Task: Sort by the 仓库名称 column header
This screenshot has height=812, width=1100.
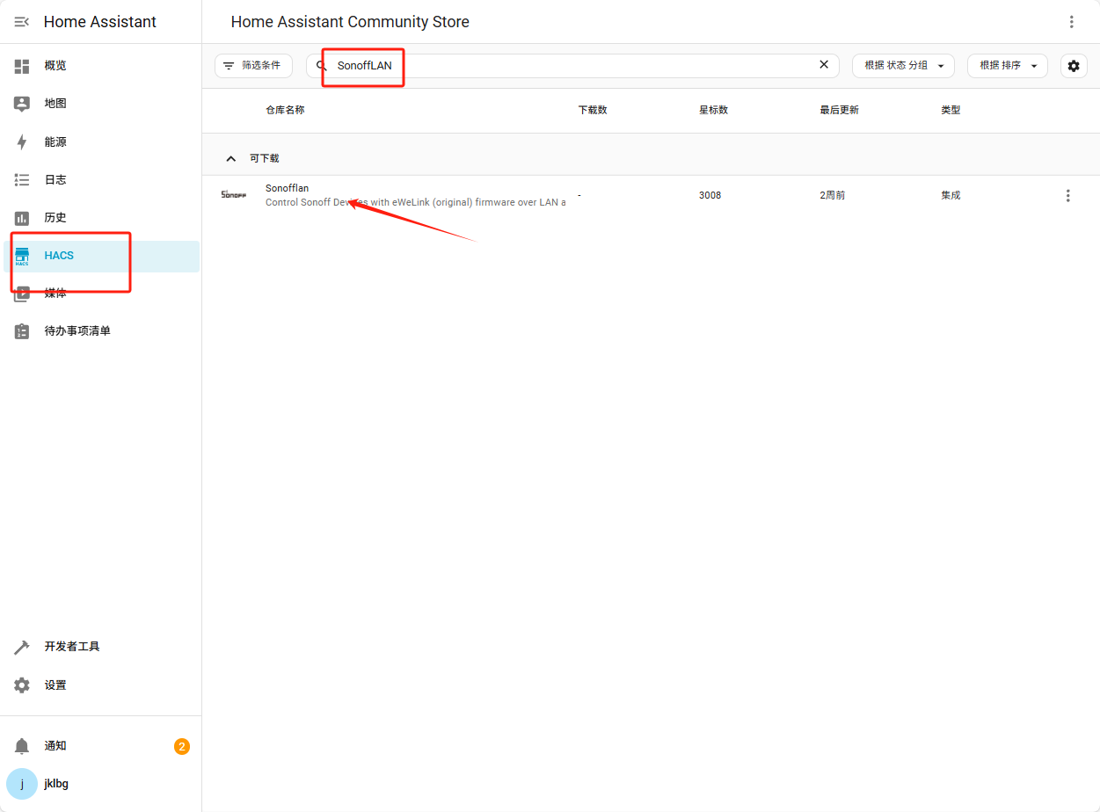Action: (285, 111)
